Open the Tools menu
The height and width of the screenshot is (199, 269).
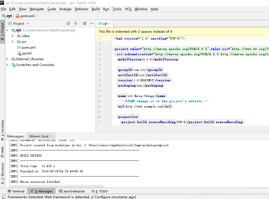point(117,9)
